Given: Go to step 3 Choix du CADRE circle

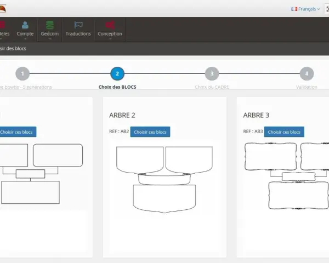Looking at the screenshot, I should click(212, 73).
